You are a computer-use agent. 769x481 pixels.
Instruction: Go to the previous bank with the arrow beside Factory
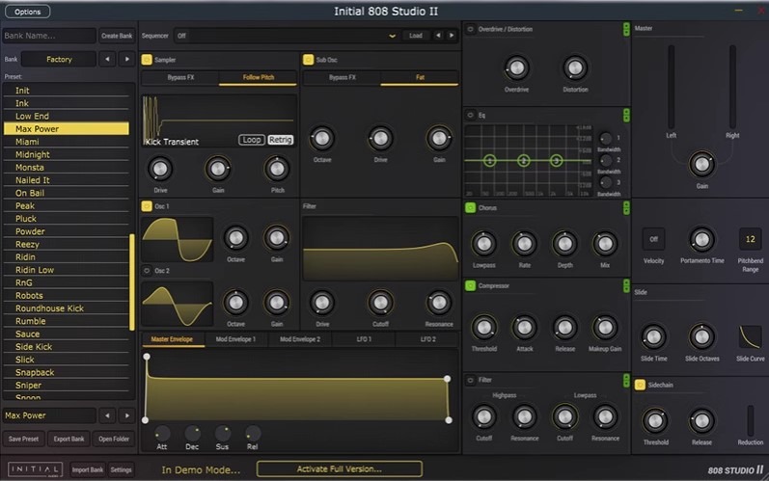point(107,59)
